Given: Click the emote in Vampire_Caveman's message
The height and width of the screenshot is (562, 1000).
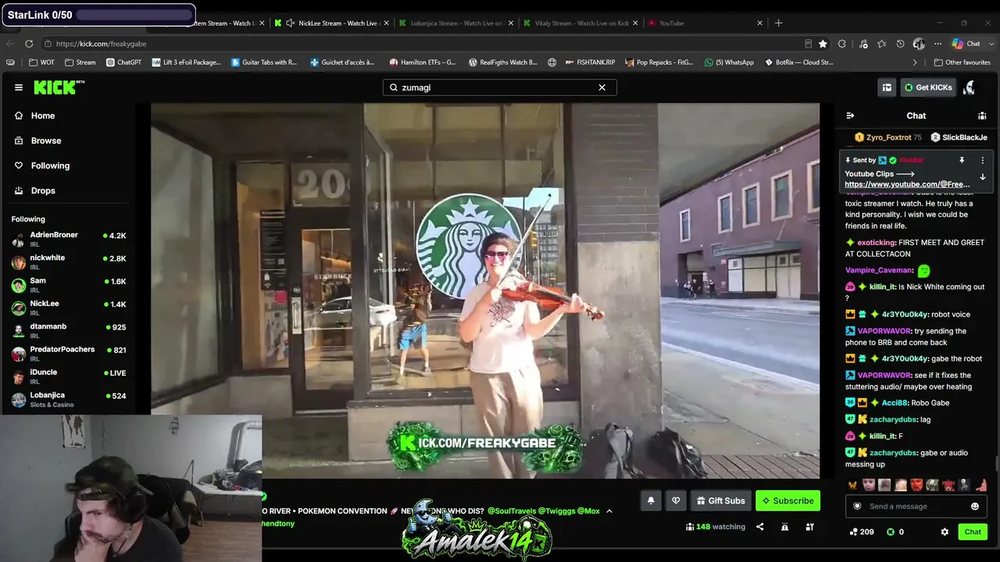Looking at the screenshot, I should click(x=924, y=271).
